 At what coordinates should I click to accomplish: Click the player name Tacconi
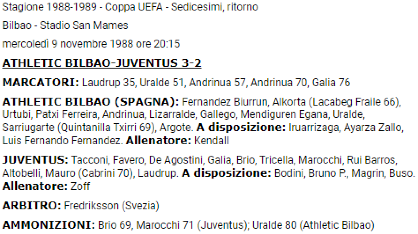(89, 160)
